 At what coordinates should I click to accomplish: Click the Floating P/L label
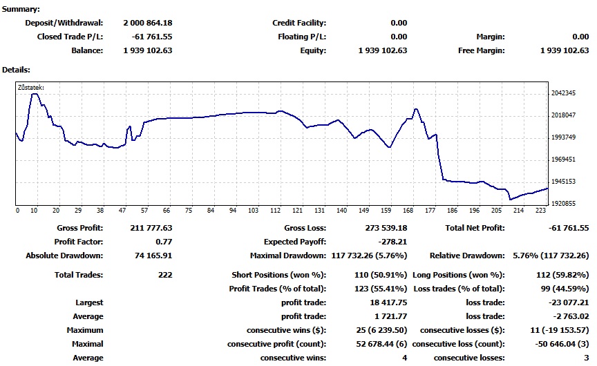coord(302,37)
